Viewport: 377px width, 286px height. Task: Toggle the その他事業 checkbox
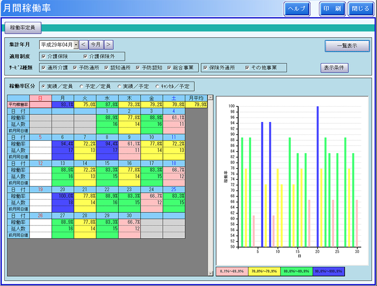click(x=247, y=68)
